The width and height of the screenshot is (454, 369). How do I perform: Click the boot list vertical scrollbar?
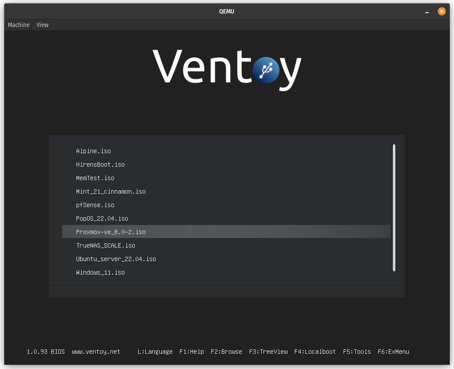[394, 208]
